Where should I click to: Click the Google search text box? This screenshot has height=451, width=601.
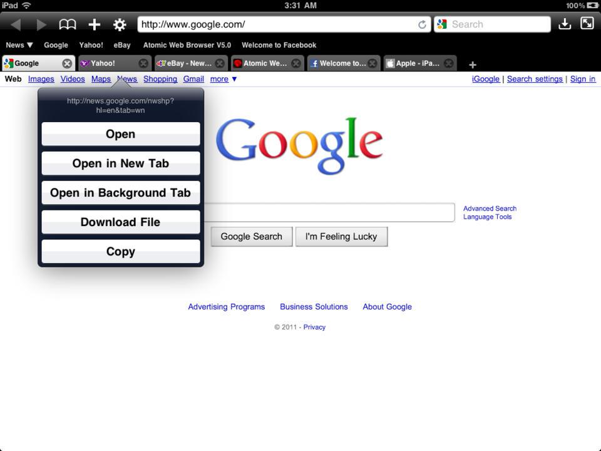[329, 212]
